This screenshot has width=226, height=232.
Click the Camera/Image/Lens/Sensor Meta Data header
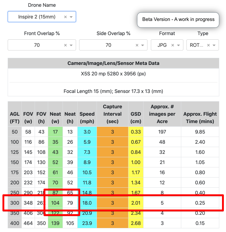tap(113, 63)
